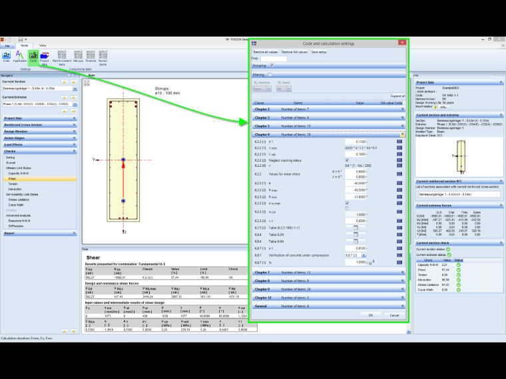Select the Main view tab
The image size is (506, 379).
tap(92, 75)
